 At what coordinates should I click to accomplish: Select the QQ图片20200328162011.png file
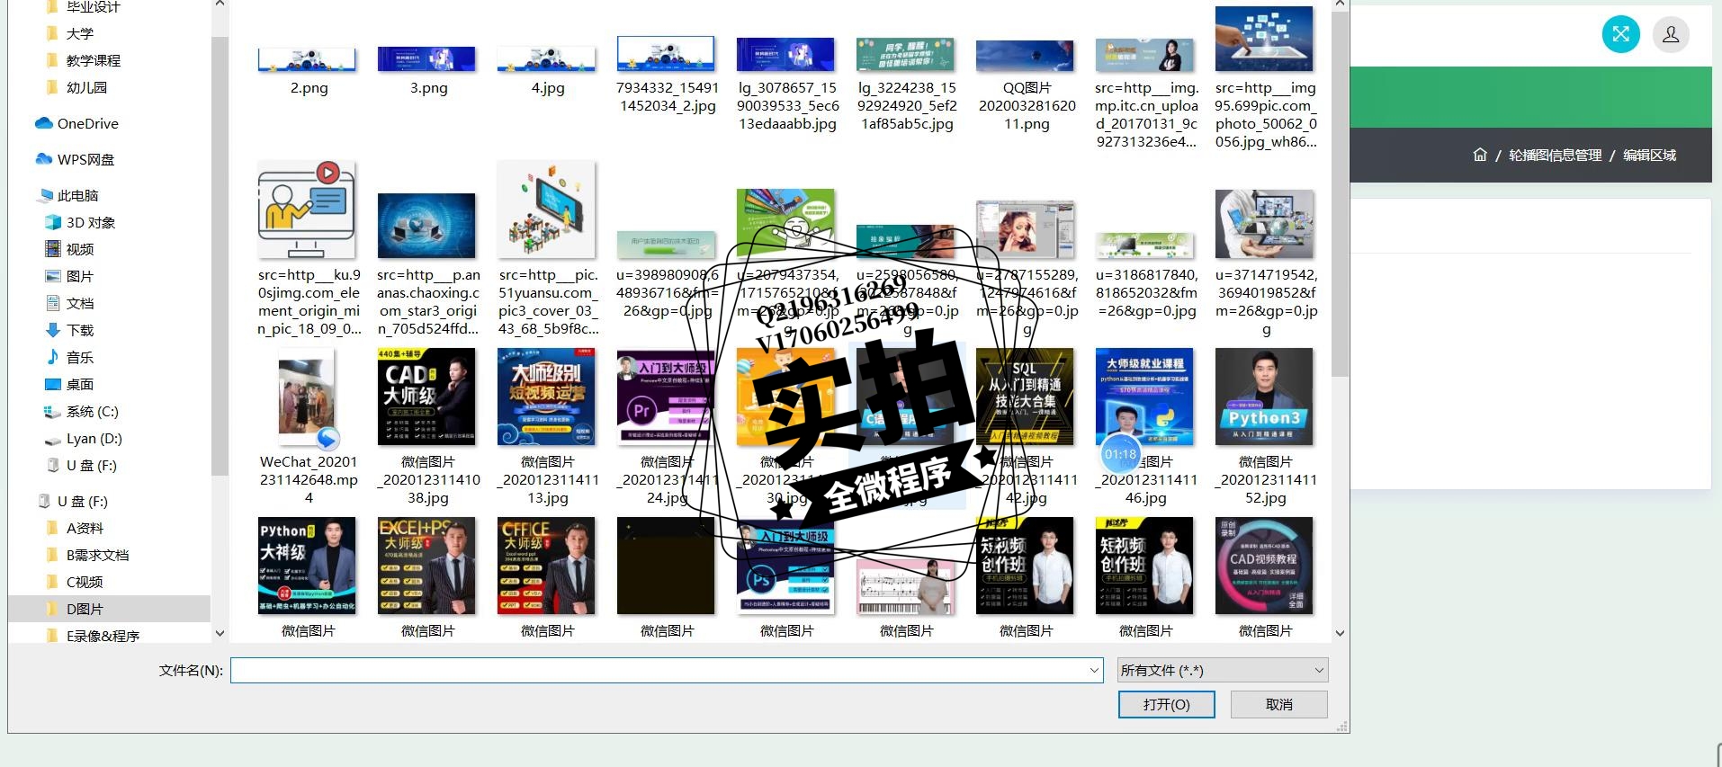[x=1026, y=56]
